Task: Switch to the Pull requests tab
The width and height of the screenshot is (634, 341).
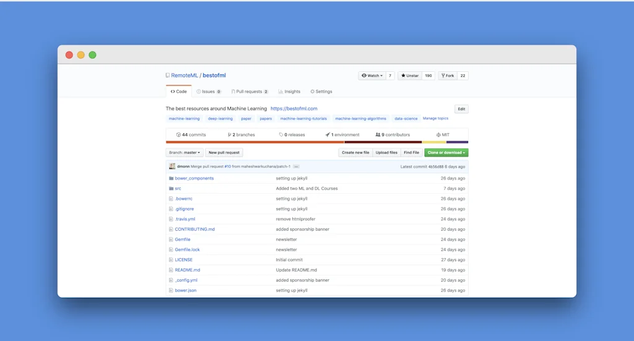Action: pos(250,92)
